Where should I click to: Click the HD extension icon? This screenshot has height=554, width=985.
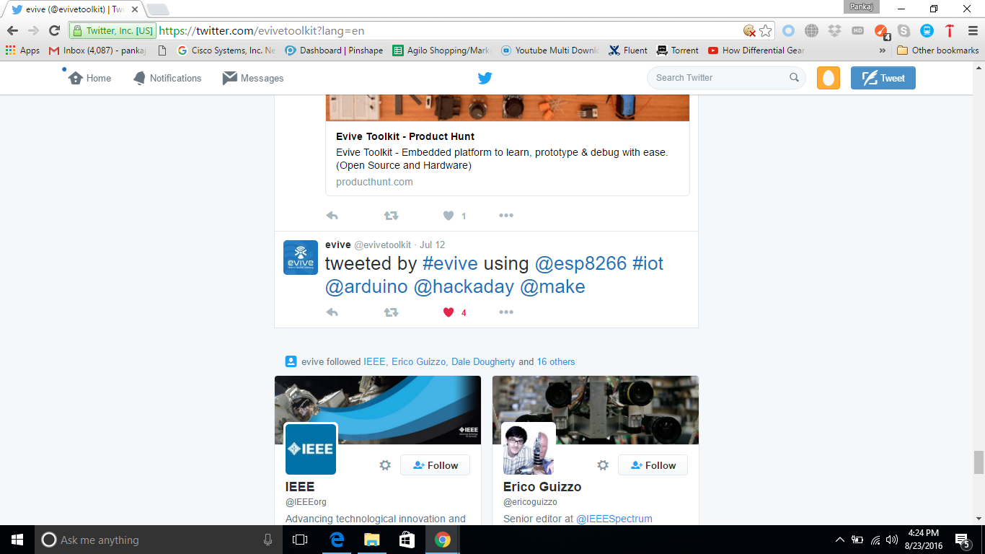(x=858, y=31)
